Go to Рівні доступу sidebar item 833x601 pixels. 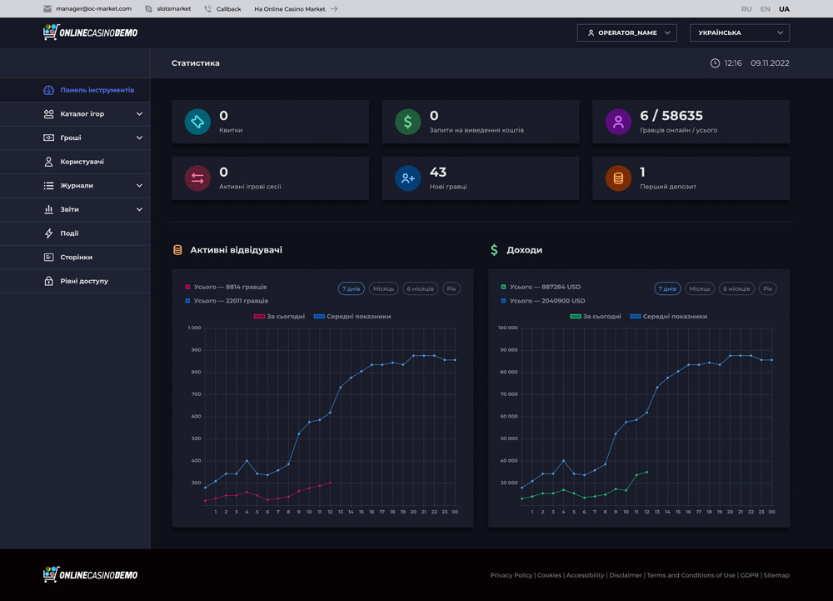point(83,281)
